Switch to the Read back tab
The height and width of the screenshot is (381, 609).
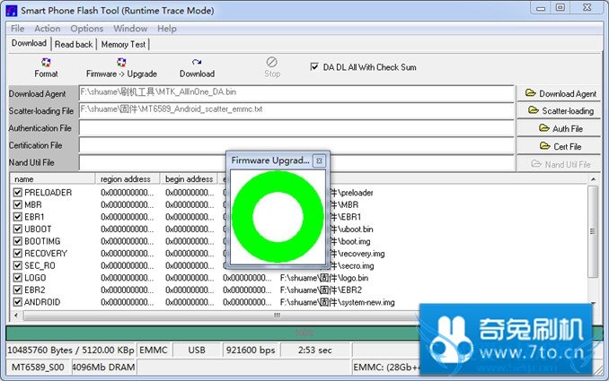pos(74,44)
